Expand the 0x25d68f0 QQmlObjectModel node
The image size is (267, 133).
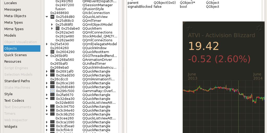52,25
